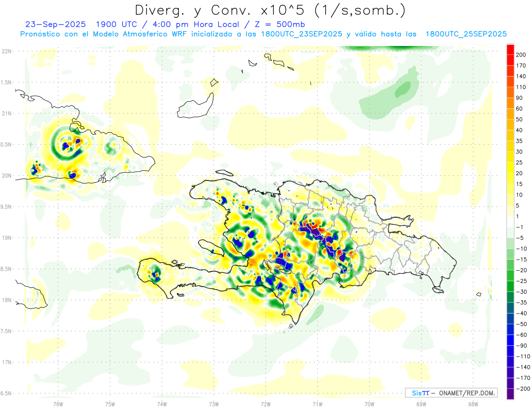Click the 69W longitude axis label

tap(421, 403)
